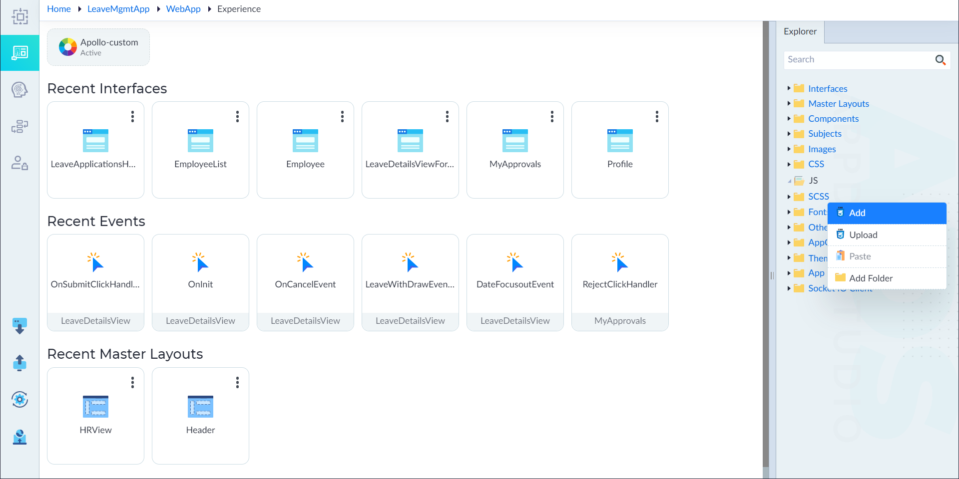This screenshot has height=479, width=959.
Task: Toggle the JS folder arrow
Action: [x=789, y=181]
